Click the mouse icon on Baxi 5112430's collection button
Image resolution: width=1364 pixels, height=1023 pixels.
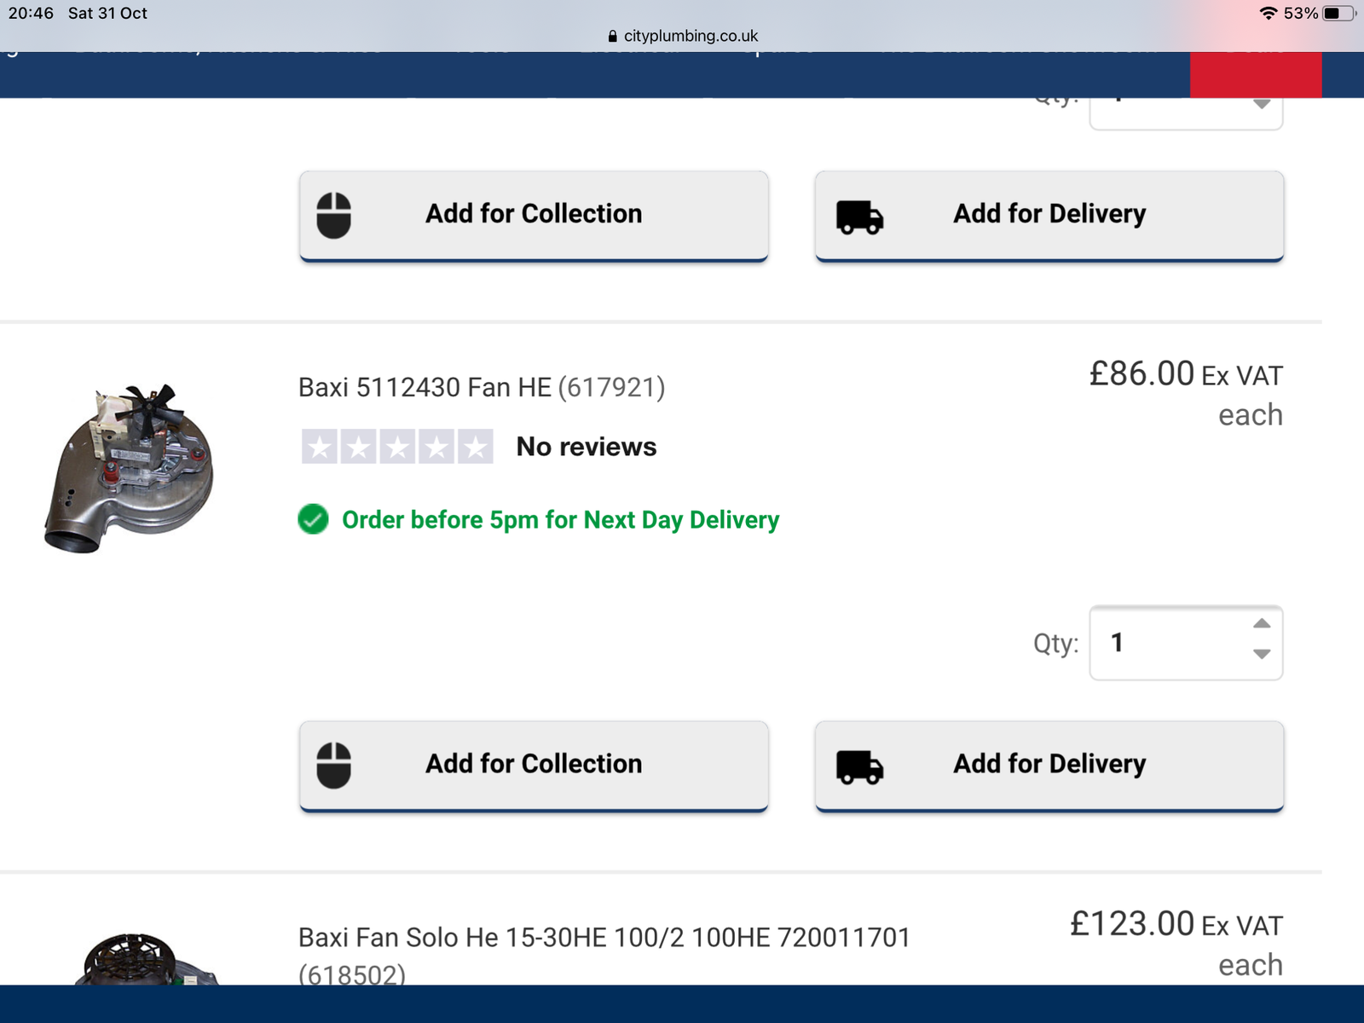point(334,765)
